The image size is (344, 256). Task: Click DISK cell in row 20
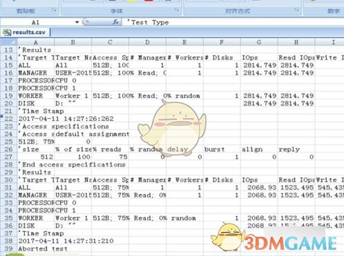point(36,104)
